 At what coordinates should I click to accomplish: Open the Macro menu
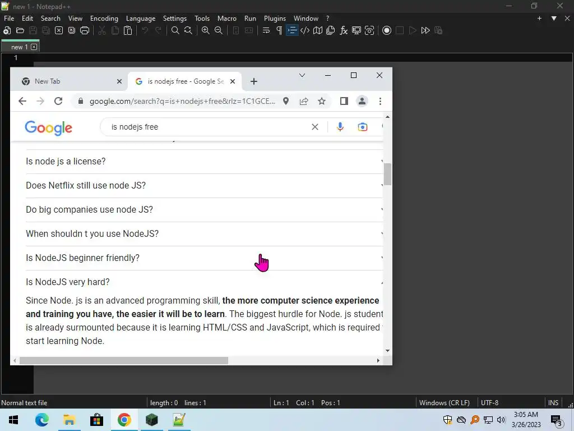tap(227, 19)
